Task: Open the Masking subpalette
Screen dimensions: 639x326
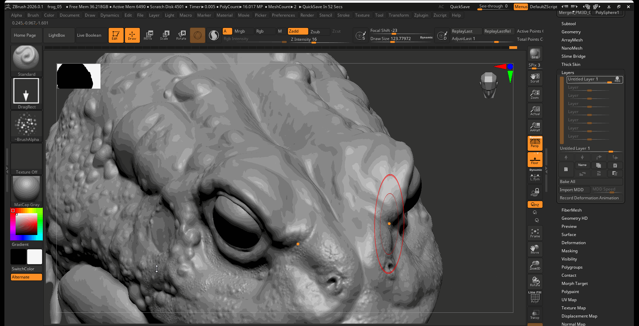Action: tap(569, 251)
